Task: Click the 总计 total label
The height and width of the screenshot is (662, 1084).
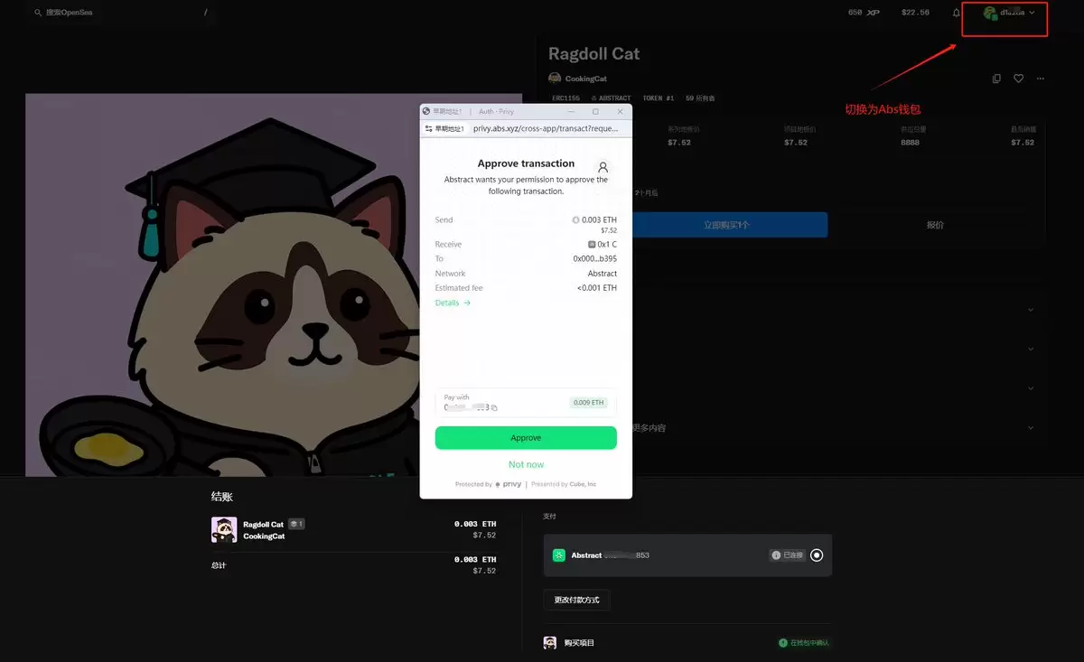Action: (x=218, y=565)
